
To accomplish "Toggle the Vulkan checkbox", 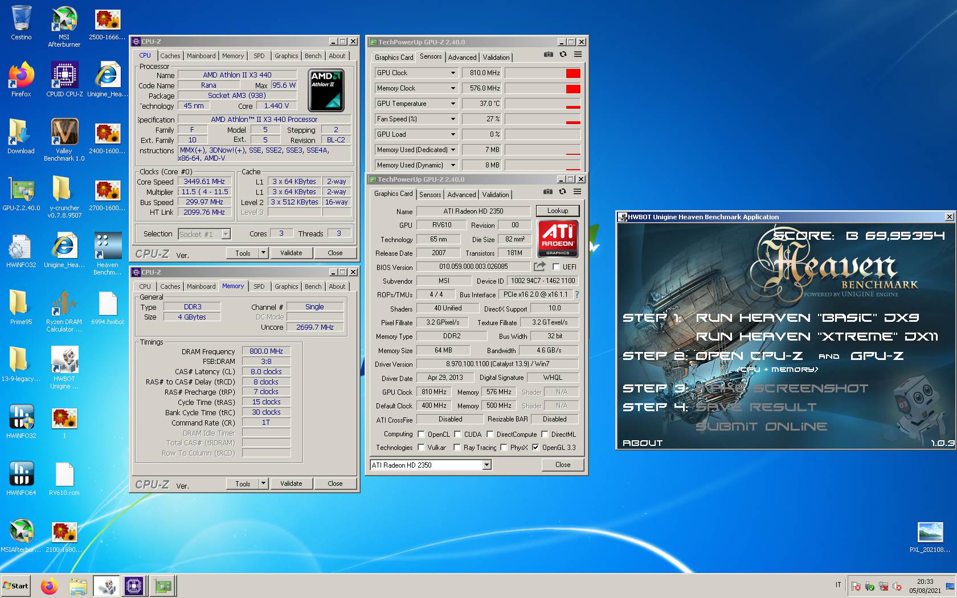I will tap(422, 448).
